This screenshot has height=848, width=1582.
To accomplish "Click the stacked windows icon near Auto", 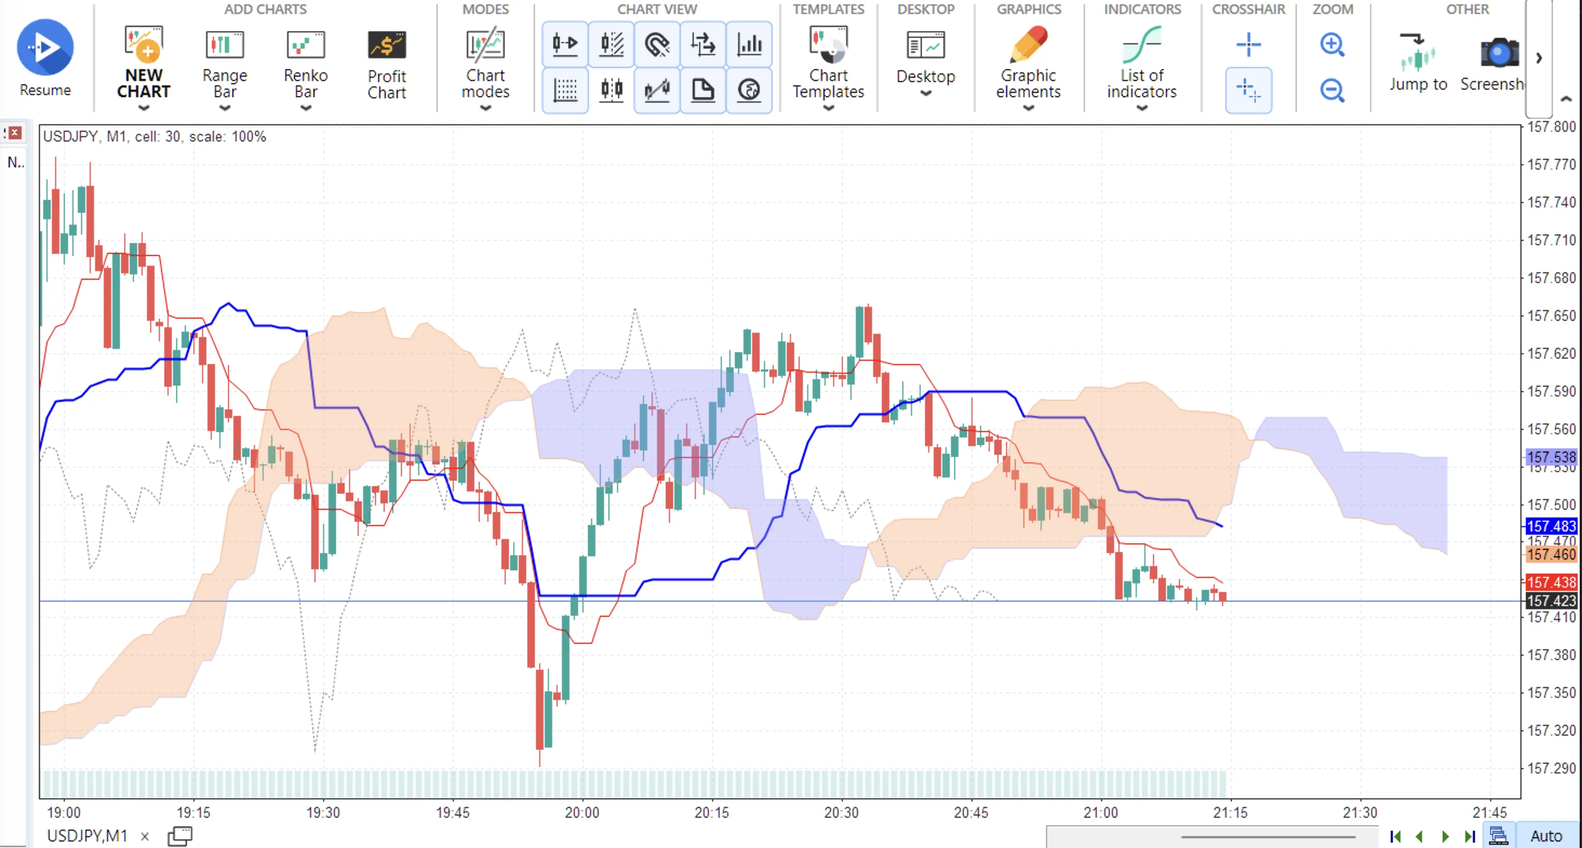I will point(1498,836).
